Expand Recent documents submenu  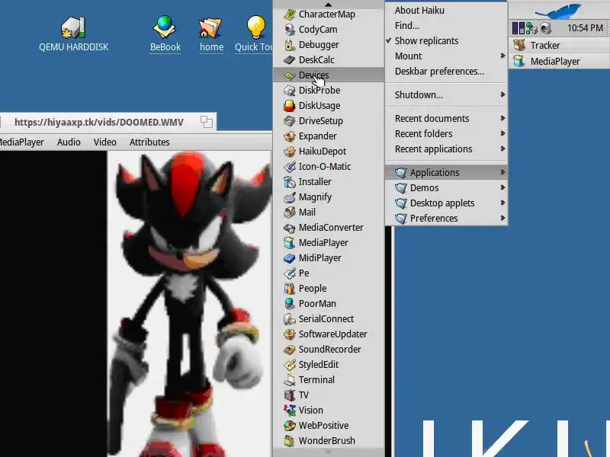[x=446, y=119]
